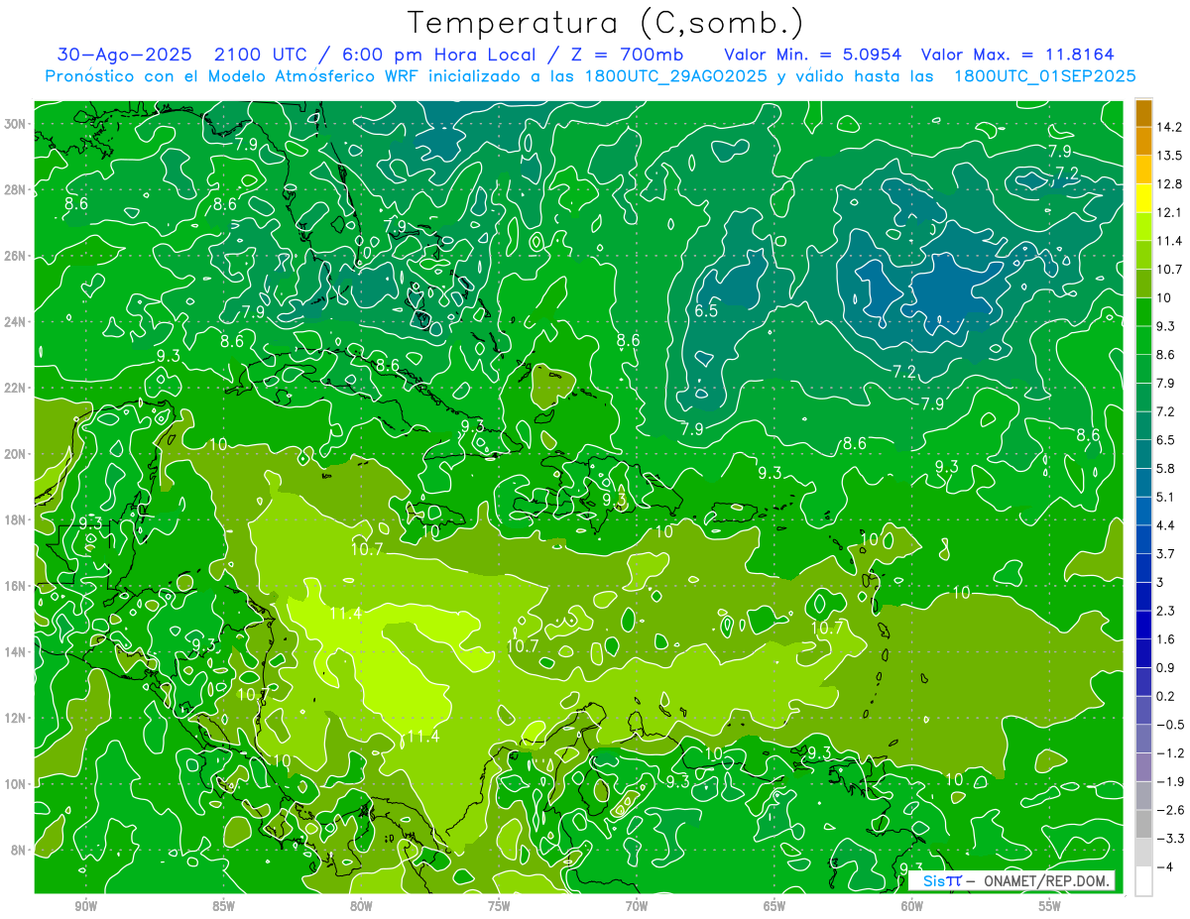Click the brown-orange swatch above 14.2
Image resolution: width=1190 pixels, height=919 pixels.
coord(1143,113)
